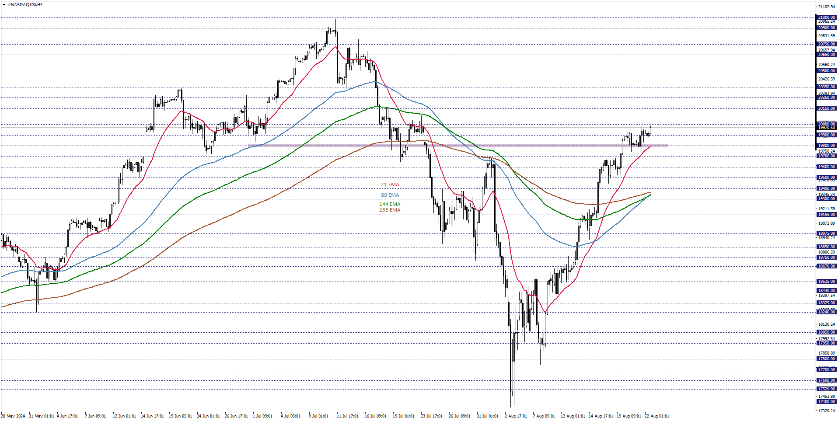Select the 144 EMA label
Screen dimensions: 838x421
coord(390,204)
